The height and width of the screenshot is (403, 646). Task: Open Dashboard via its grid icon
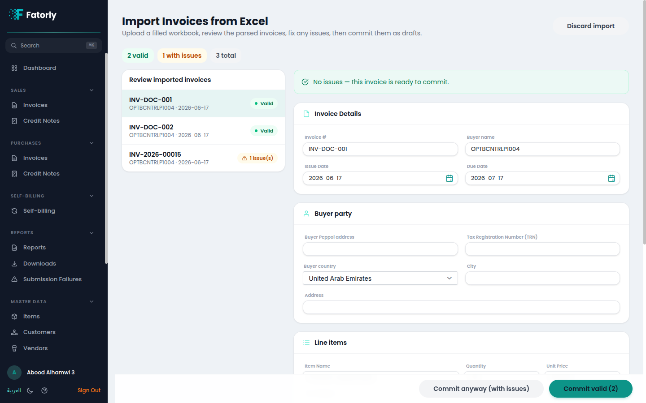tap(14, 68)
